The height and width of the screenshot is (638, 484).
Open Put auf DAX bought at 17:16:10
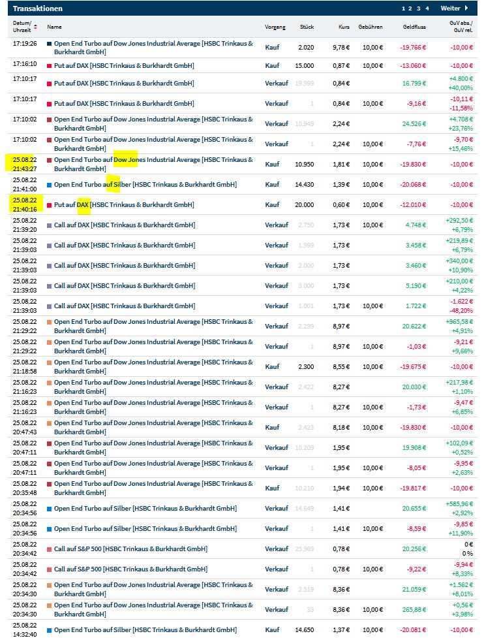(x=124, y=66)
